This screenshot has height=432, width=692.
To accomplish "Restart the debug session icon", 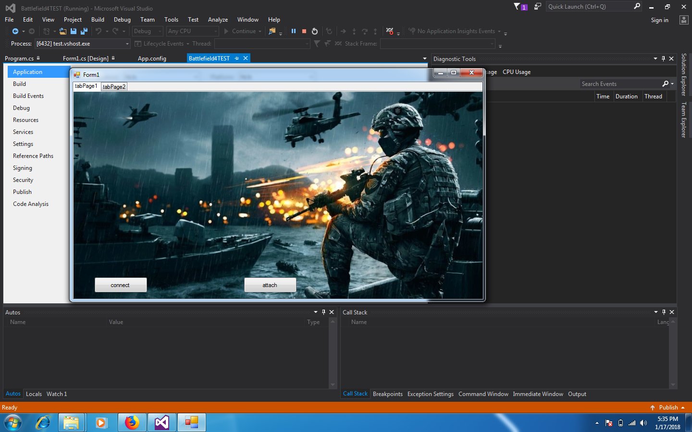I will (x=315, y=31).
